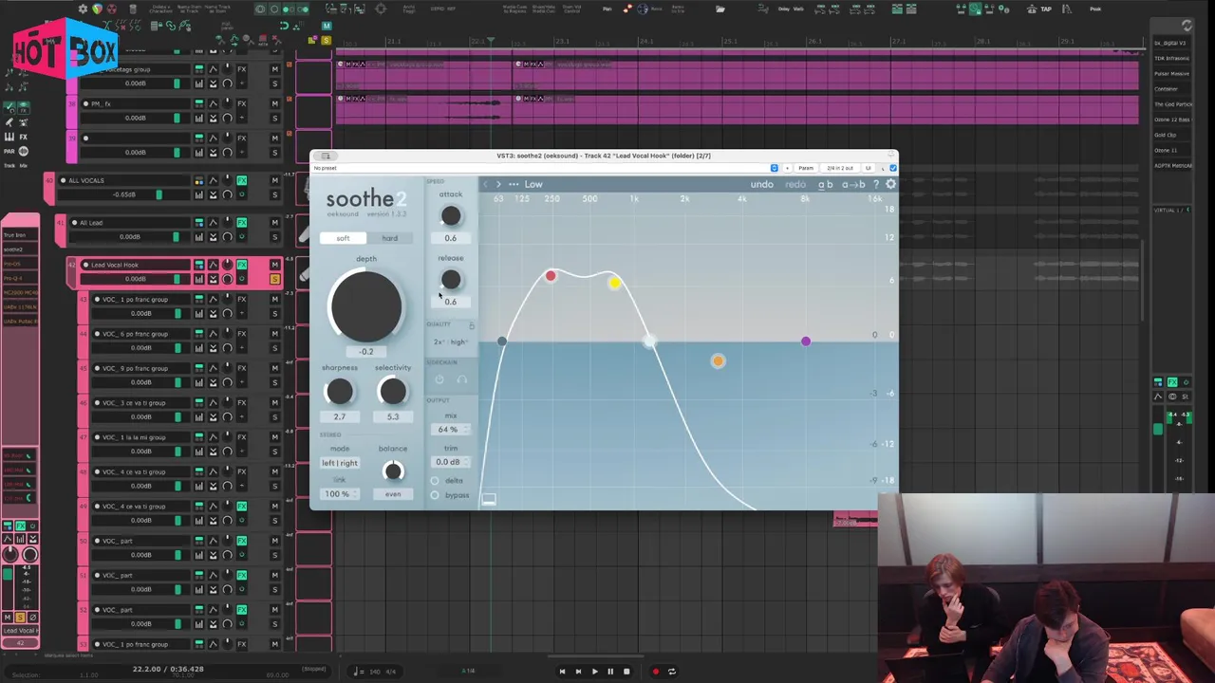Image resolution: width=1215 pixels, height=683 pixels.
Task: Click the attack knob in soothe2
Action: point(451,216)
